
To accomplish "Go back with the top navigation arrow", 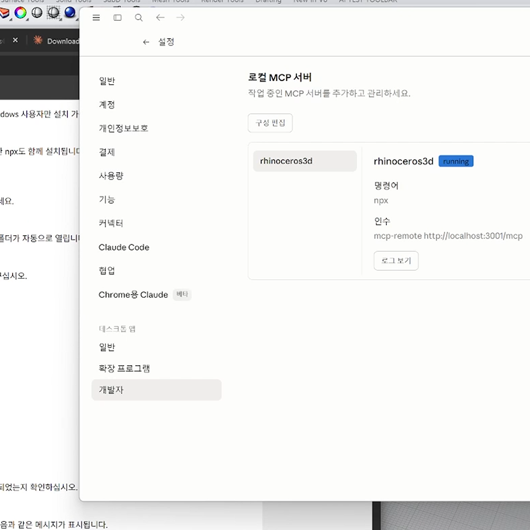I will point(160,17).
